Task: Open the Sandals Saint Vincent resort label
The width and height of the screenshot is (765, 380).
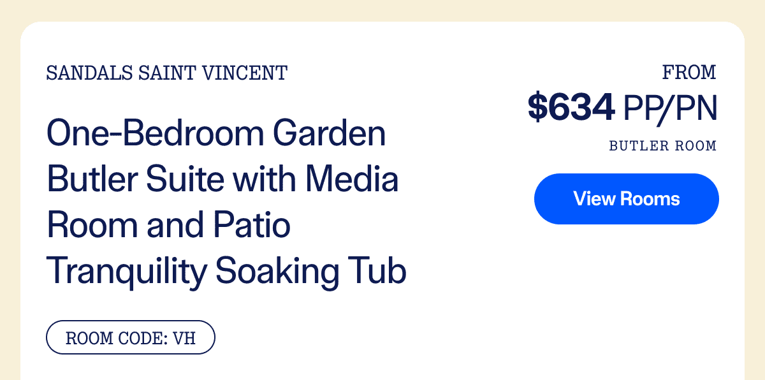Action: click(167, 73)
